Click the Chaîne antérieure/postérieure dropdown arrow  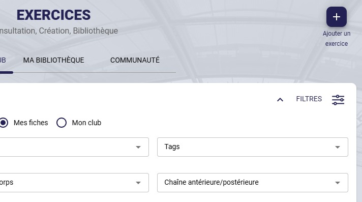point(337,183)
